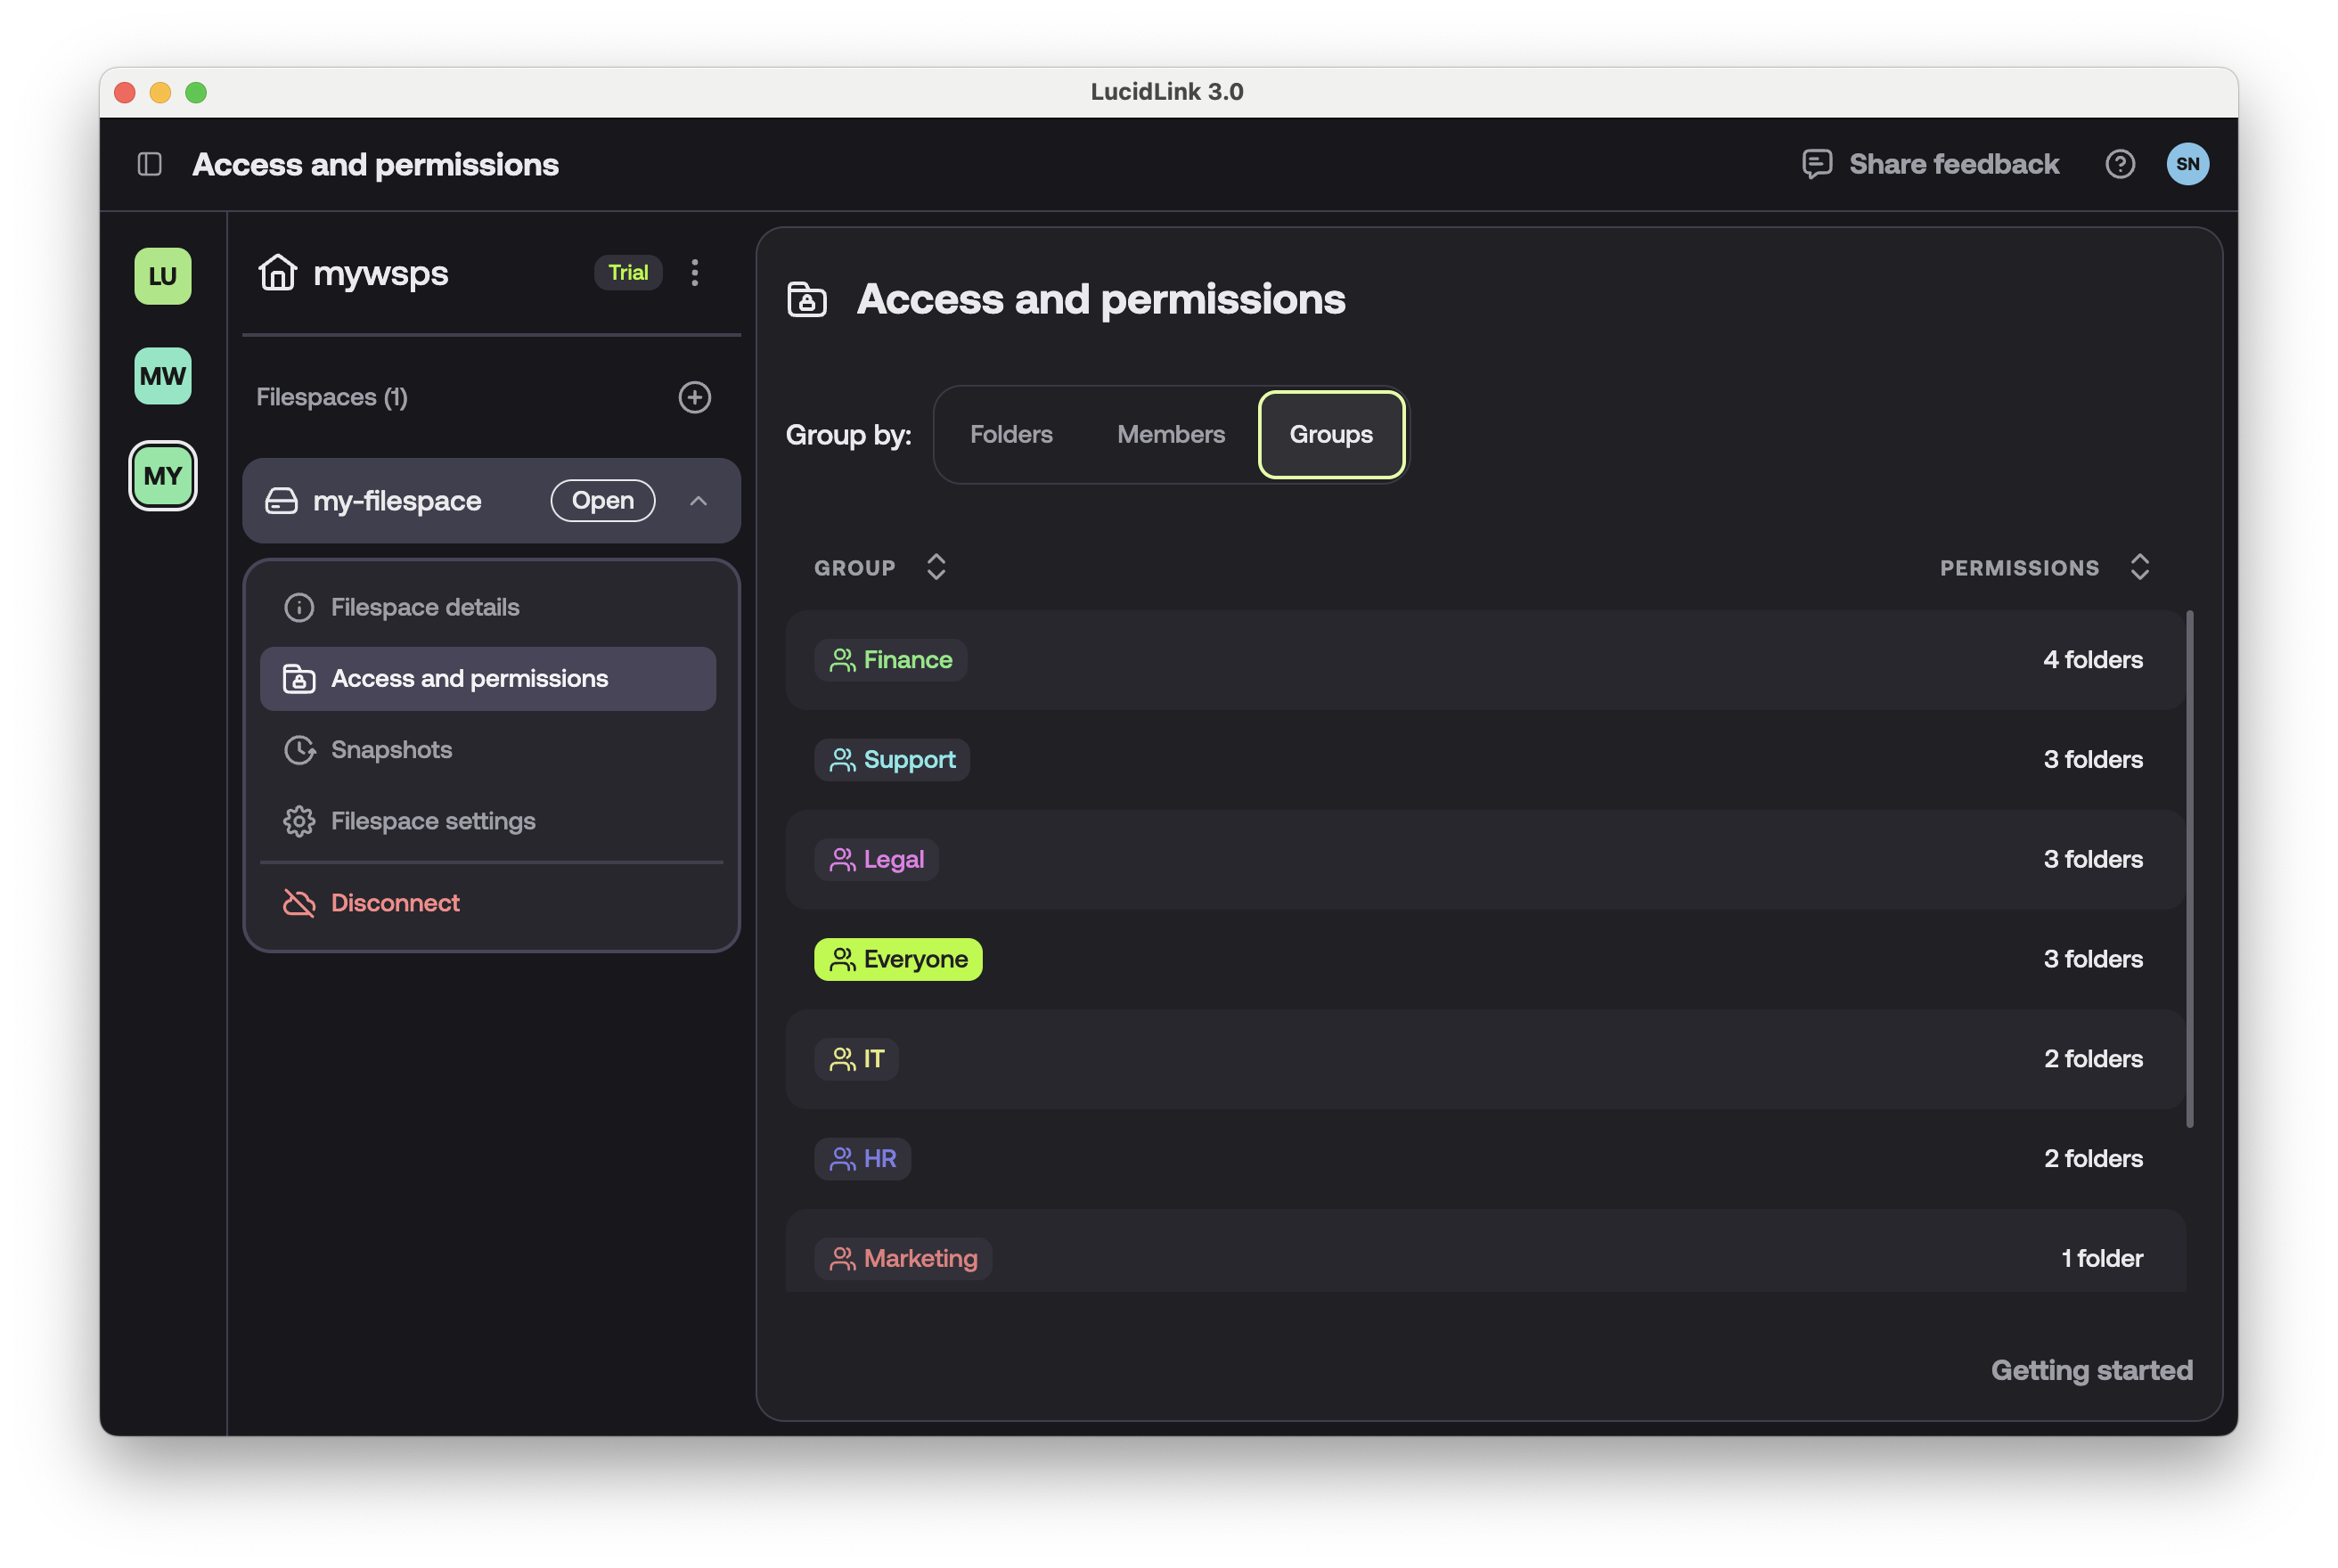Open the Support group tag

pyautogui.click(x=892, y=760)
